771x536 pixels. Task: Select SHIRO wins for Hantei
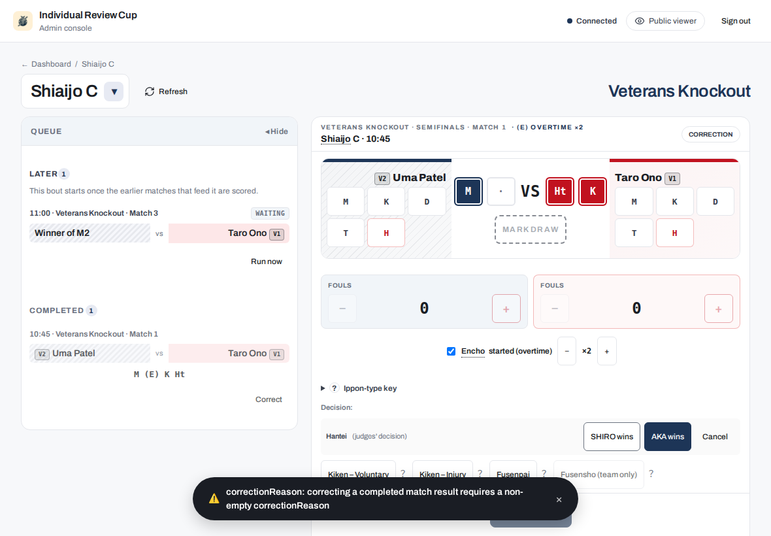click(x=612, y=437)
